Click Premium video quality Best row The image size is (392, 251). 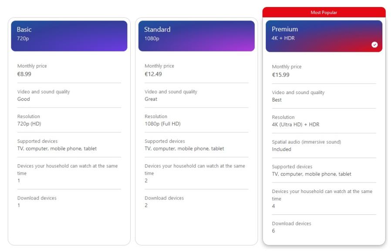click(324, 96)
